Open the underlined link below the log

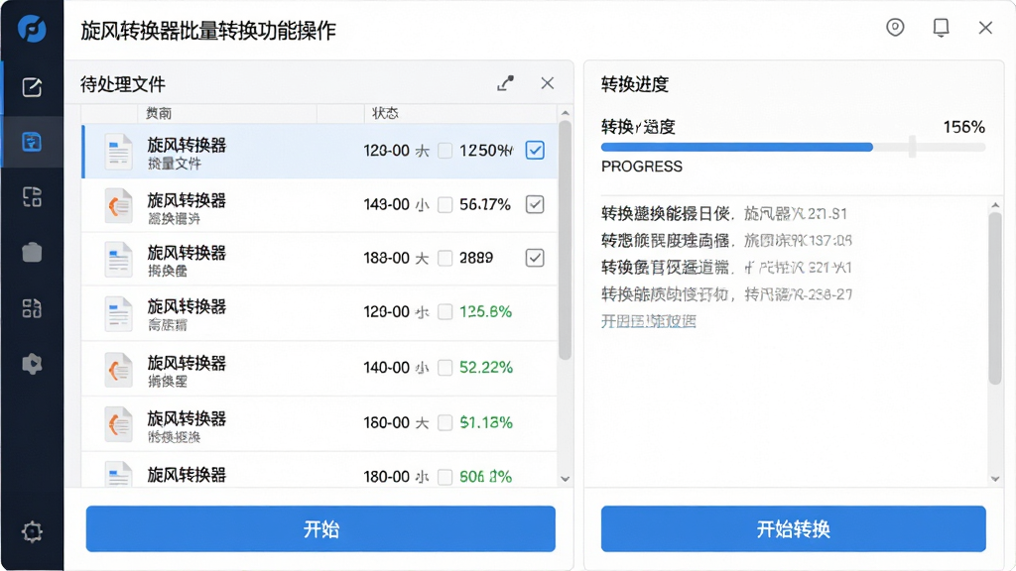pos(649,321)
